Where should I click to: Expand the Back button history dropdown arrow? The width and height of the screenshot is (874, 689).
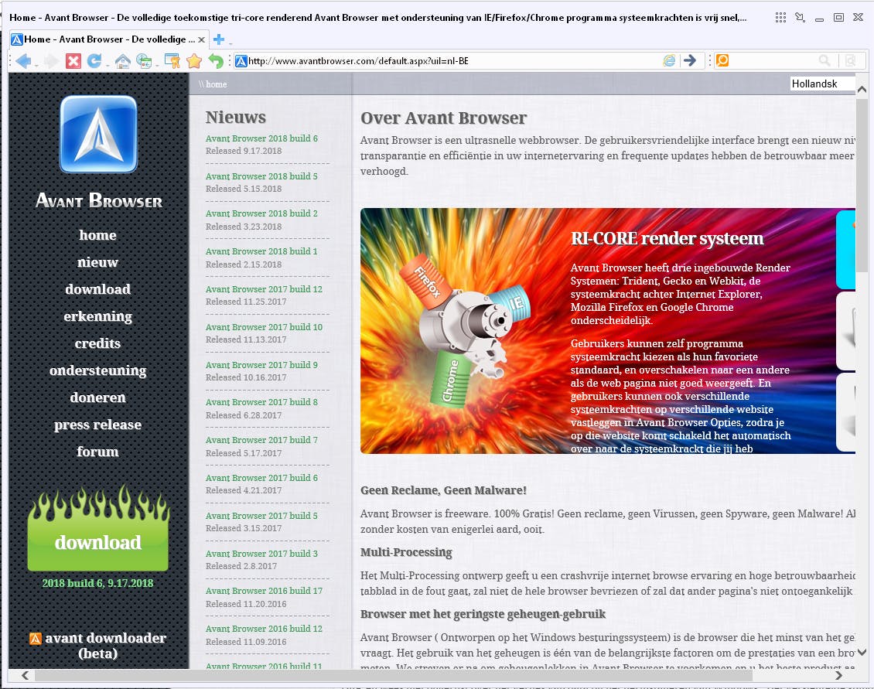tap(36, 65)
